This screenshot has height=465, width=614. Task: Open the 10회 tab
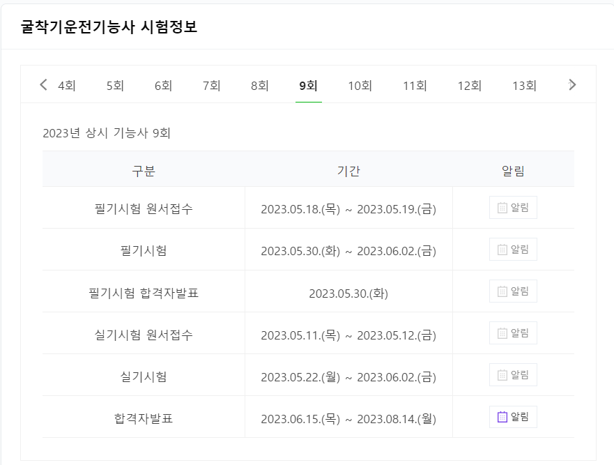pos(360,86)
